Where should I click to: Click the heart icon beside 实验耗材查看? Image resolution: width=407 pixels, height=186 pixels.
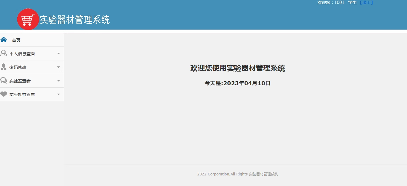pyautogui.click(x=4, y=94)
